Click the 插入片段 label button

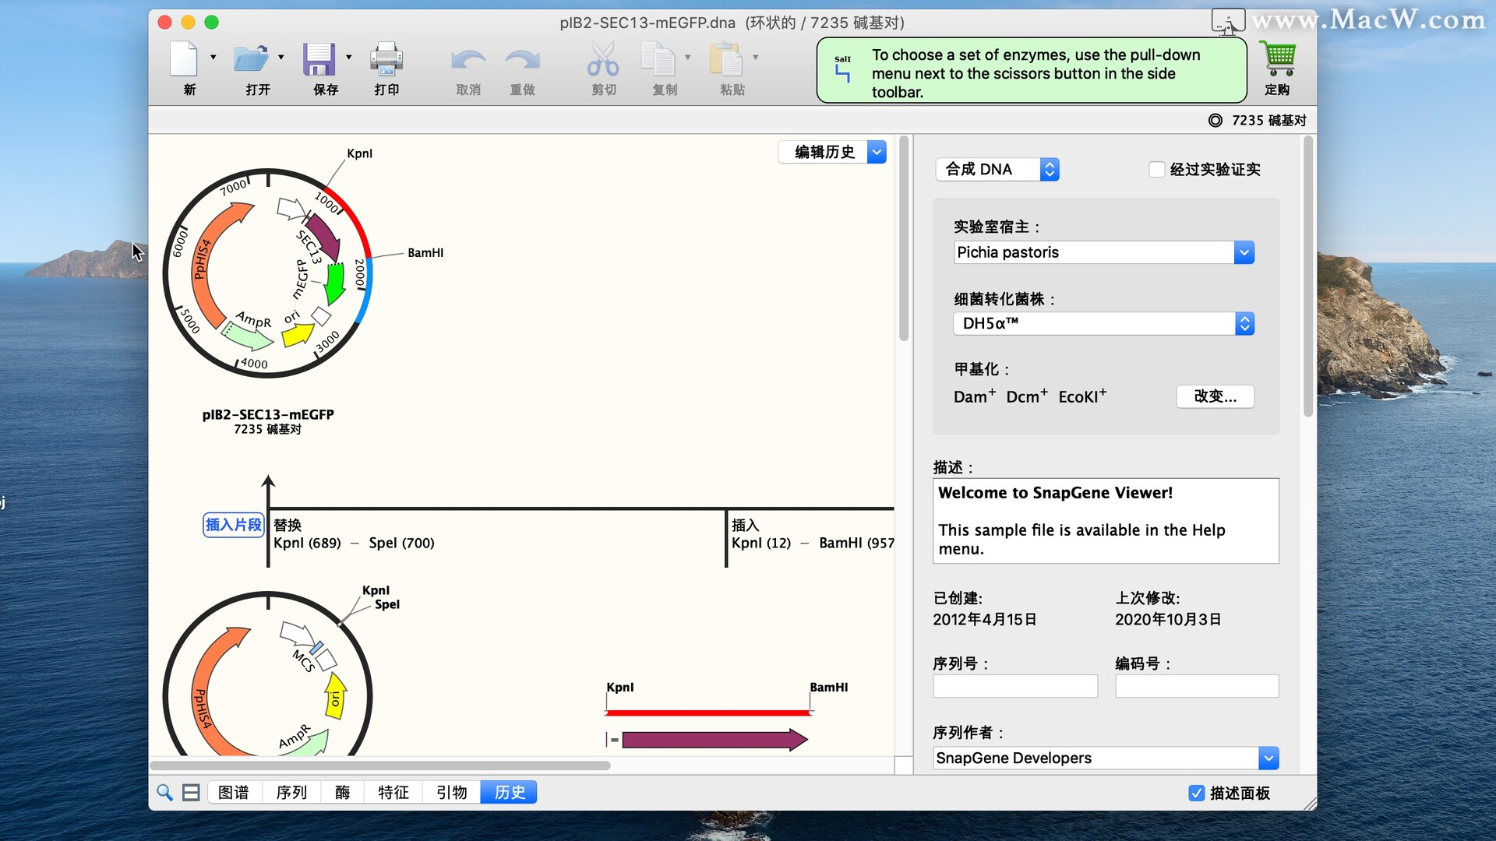coord(233,525)
